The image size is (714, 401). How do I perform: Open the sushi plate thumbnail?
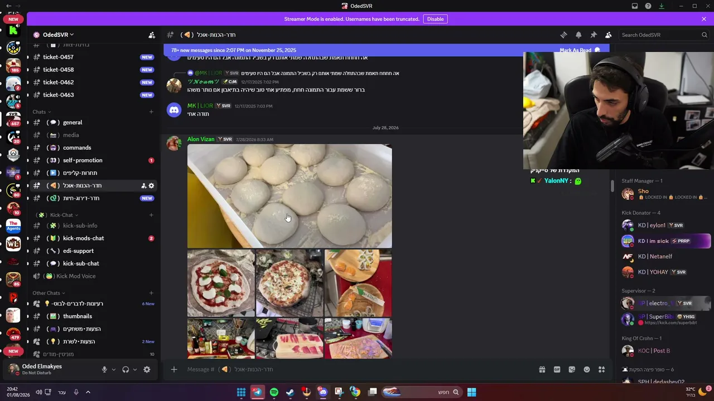(358, 283)
